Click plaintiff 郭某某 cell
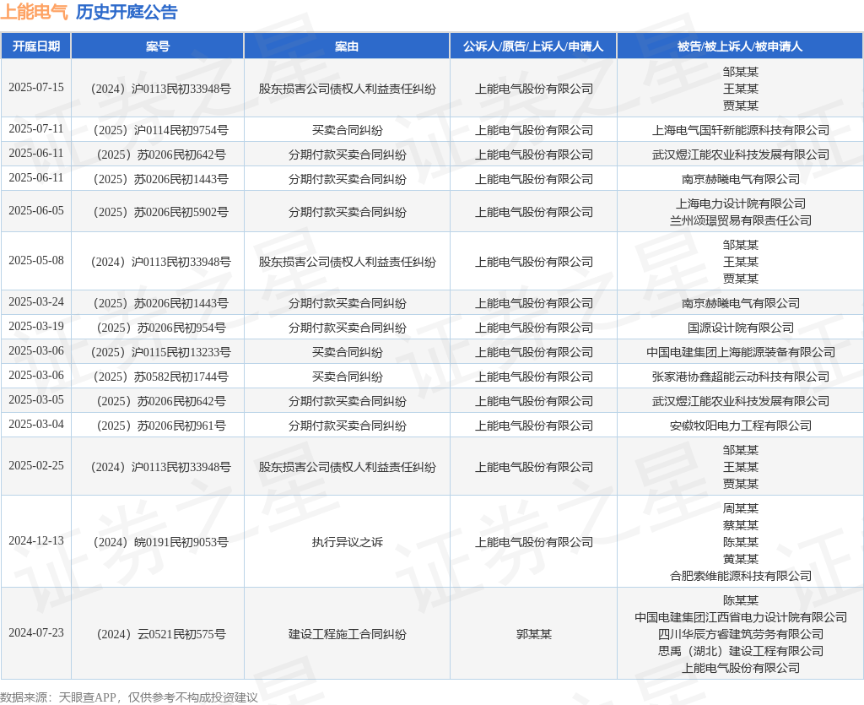This screenshot has height=705, width=864. tap(533, 634)
